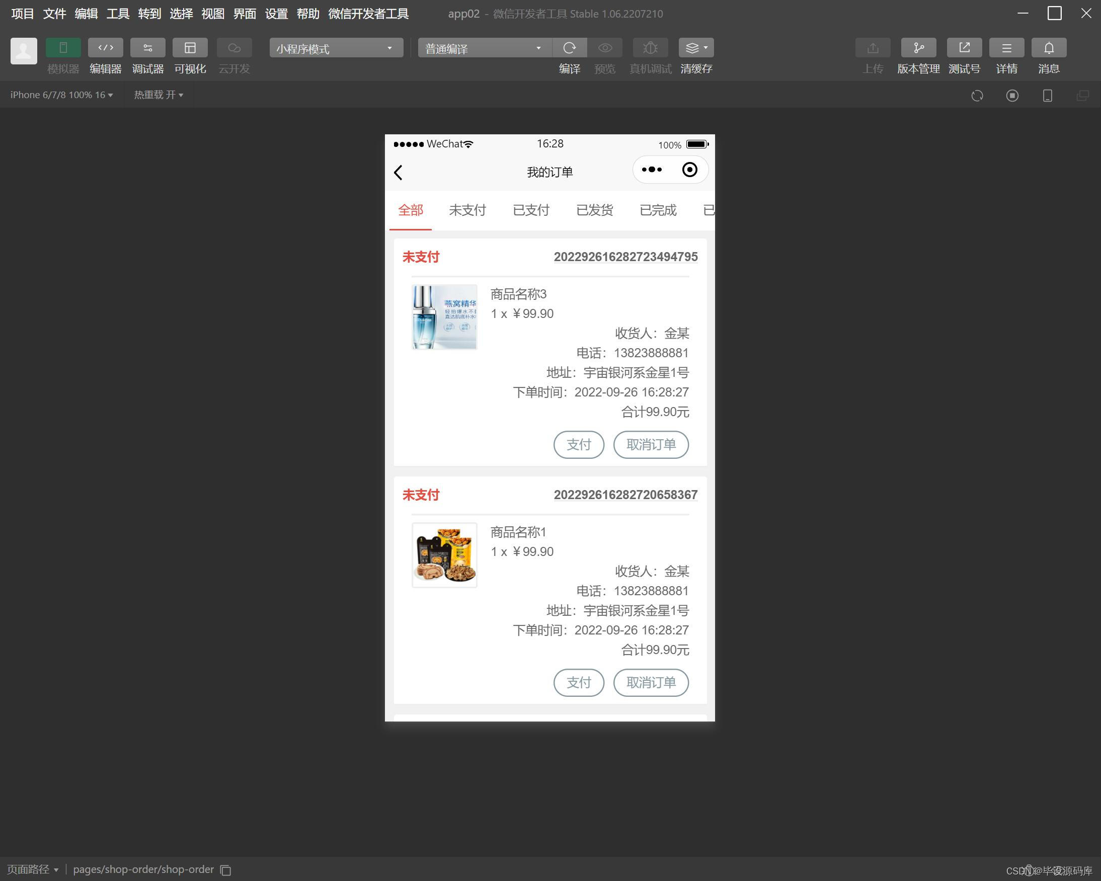Open the 商品名称1 product thumbnail
Viewport: 1101px width, 881px height.
click(x=444, y=554)
